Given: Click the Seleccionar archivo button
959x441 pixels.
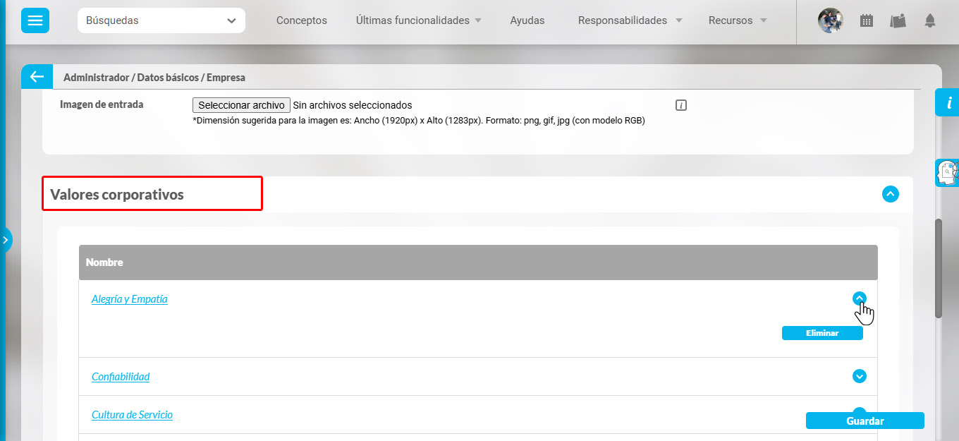Looking at the screenshot, I should 241,105.
